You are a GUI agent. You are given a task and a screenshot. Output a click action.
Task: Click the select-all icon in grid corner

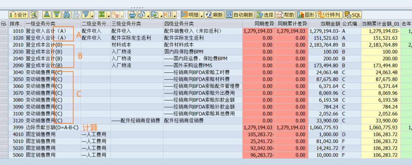coord(4,24)
